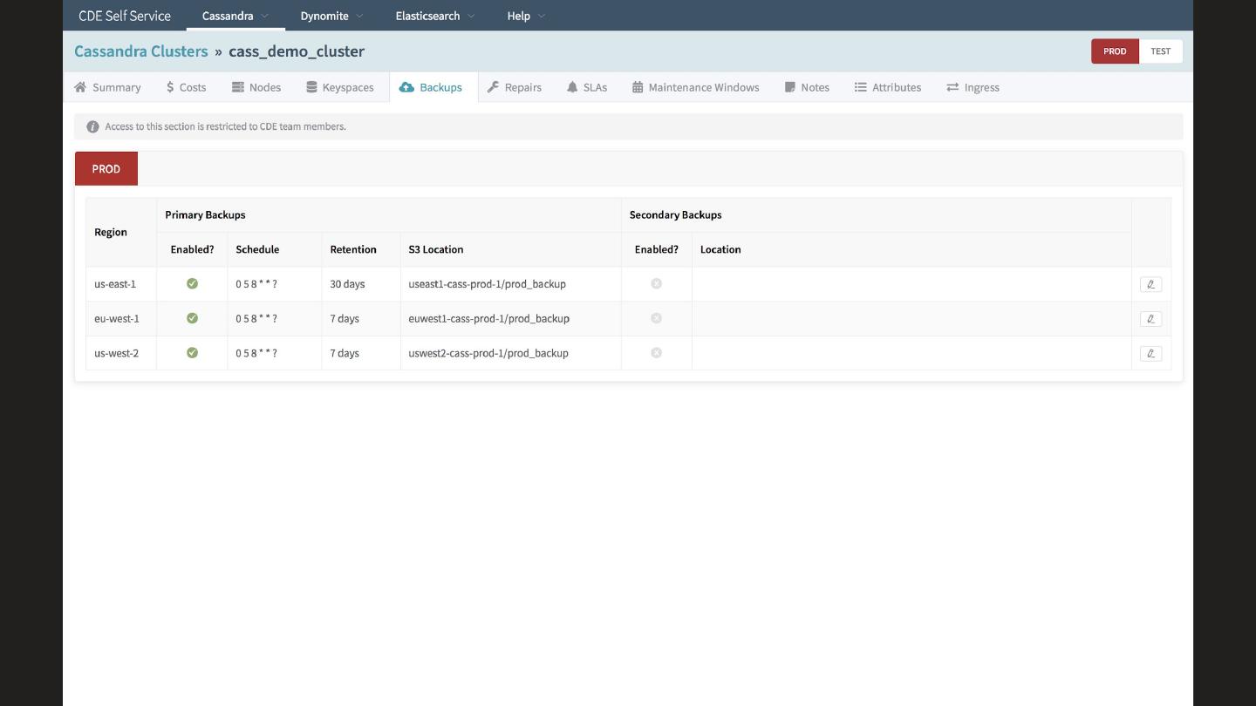Switch environment to PROD in header

(1114, 51)
